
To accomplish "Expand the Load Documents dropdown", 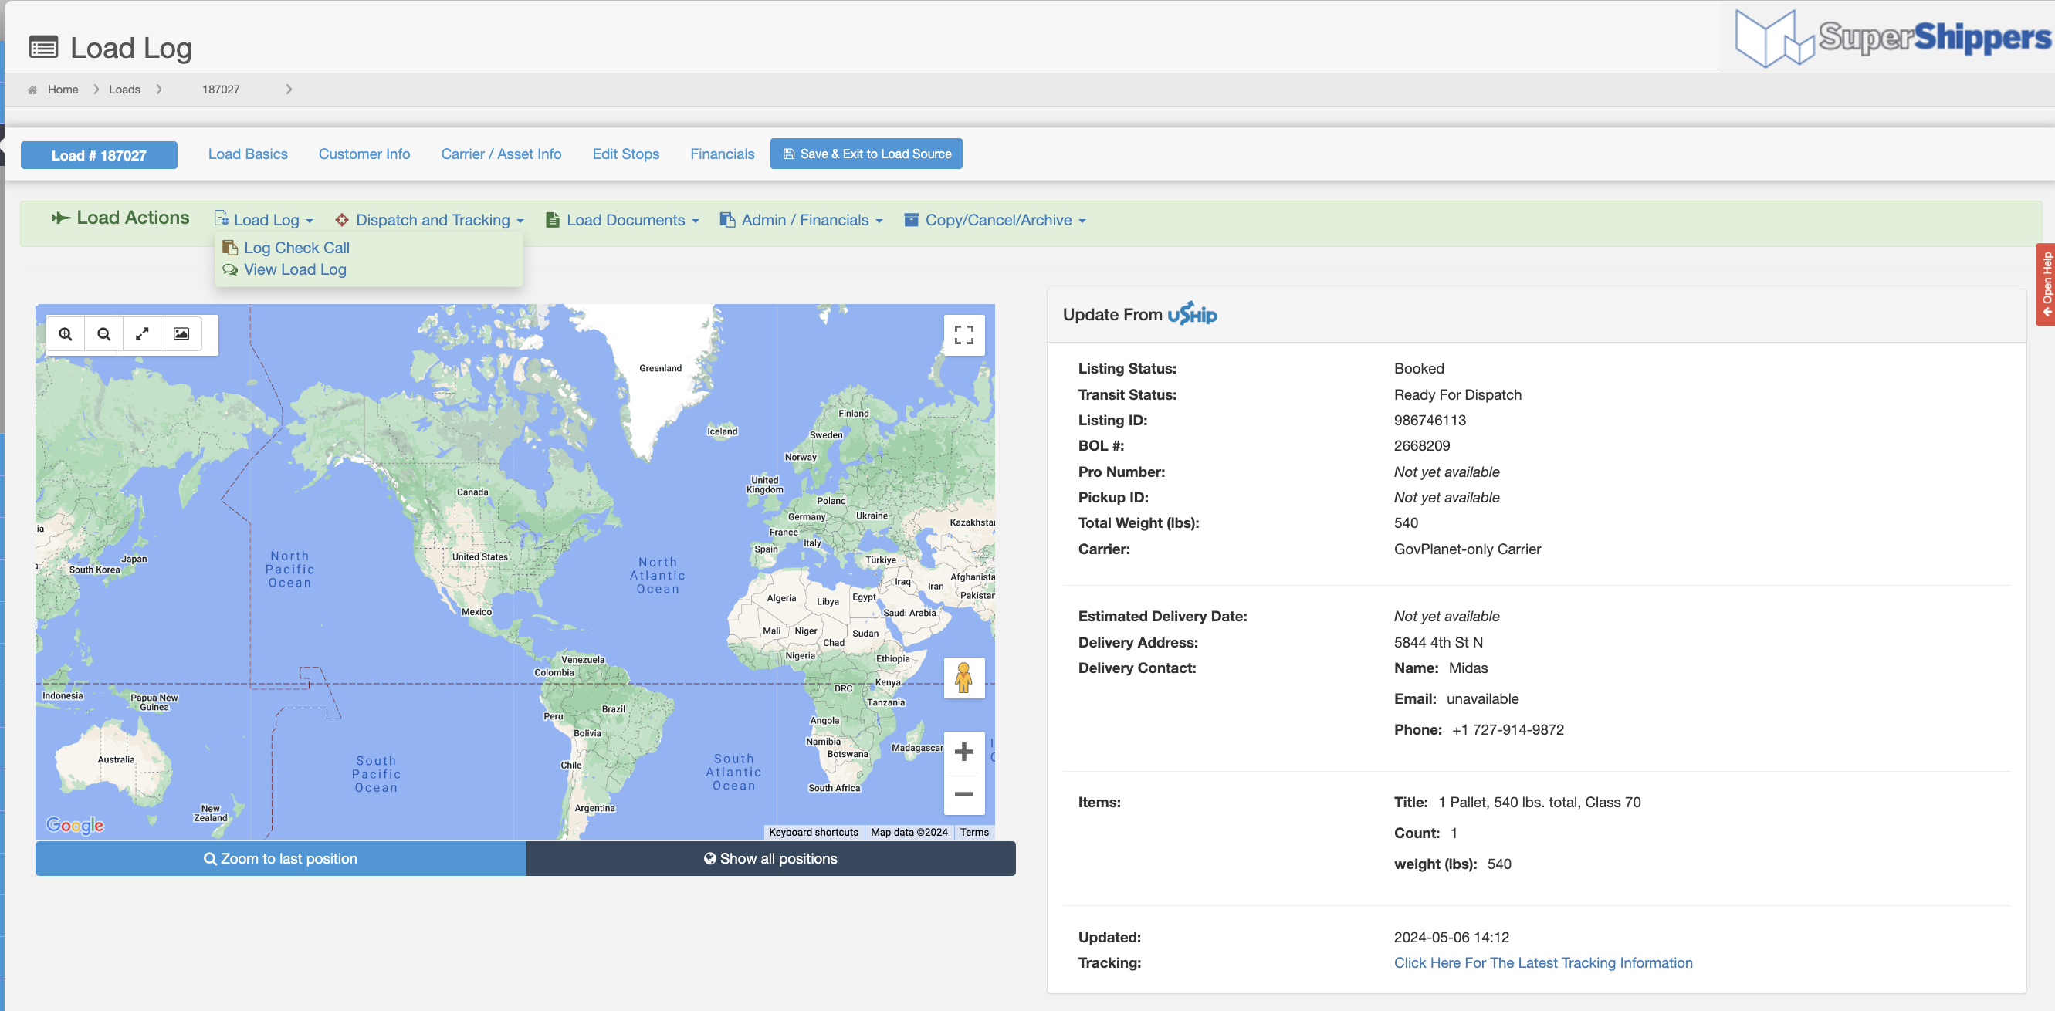I will coord(622,220).
